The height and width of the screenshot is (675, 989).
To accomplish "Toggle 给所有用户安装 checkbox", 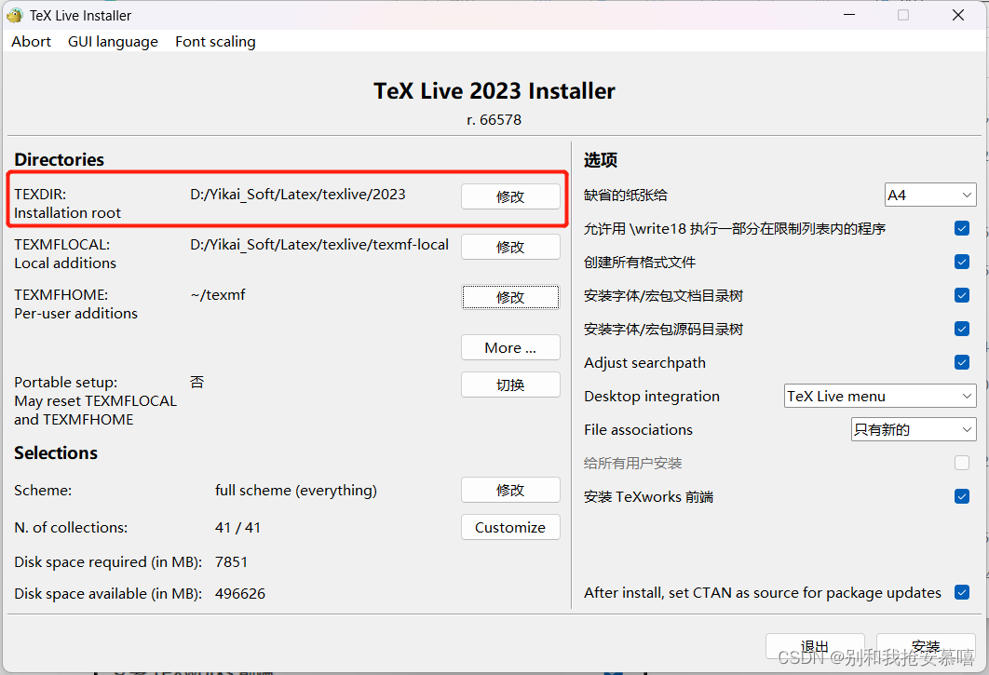I will [962, 463].
